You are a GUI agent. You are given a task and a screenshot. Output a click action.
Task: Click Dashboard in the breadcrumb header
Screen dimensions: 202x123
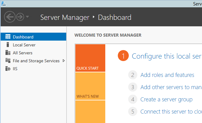tap(115, 17)
